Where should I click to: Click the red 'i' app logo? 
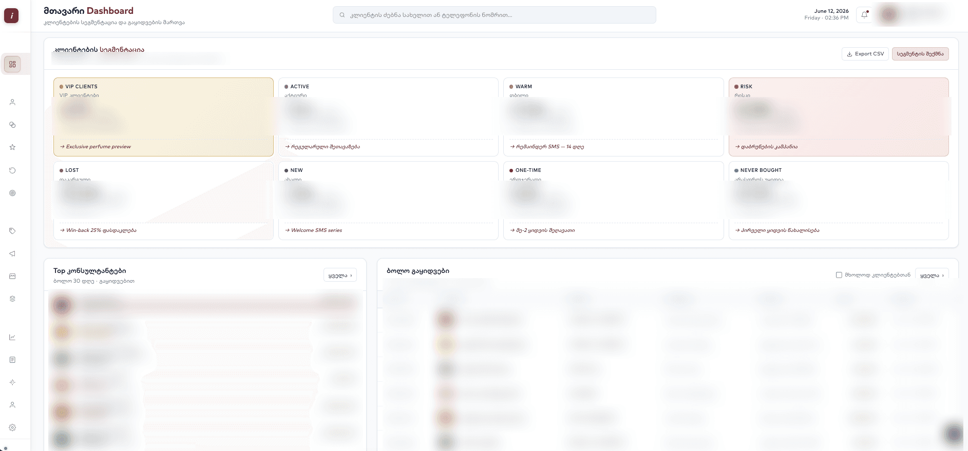11,16
